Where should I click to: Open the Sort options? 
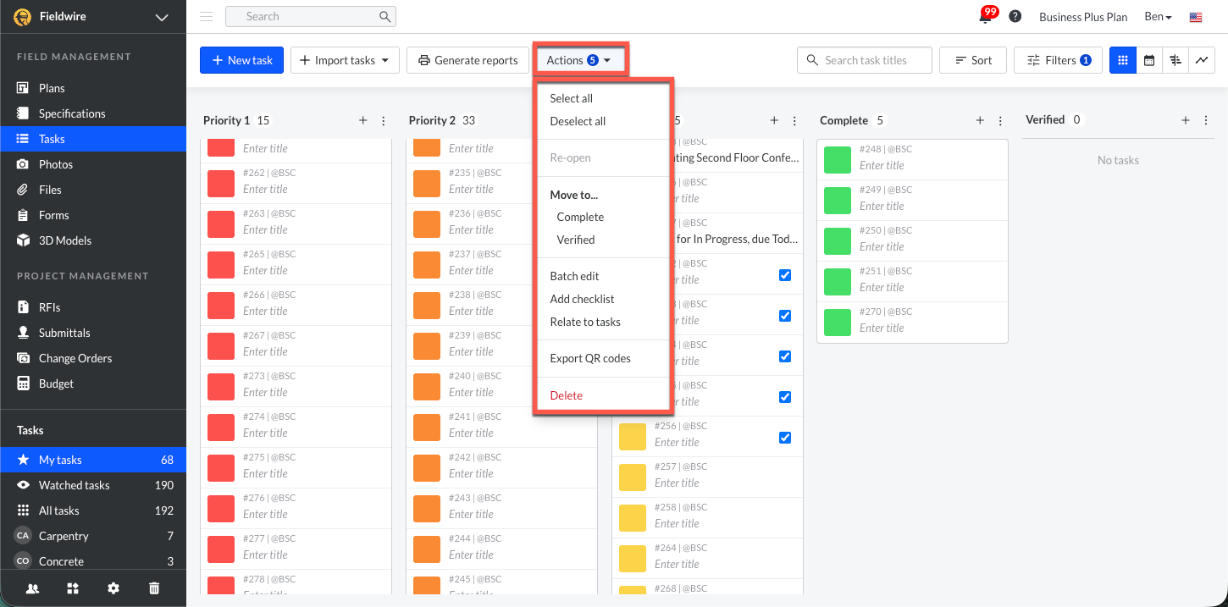[x=973, y=60]
